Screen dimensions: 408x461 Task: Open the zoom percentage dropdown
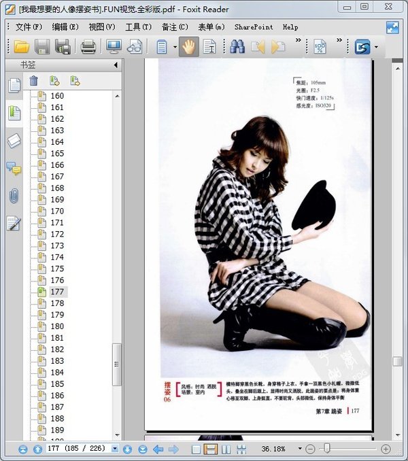click(x=300, y=449)
